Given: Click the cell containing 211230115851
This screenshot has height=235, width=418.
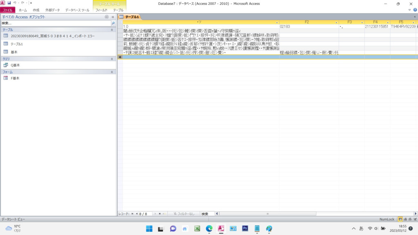Looking at the screenshot, I should (377, 27).
